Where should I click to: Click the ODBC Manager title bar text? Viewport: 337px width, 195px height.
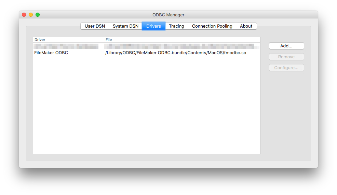point(168,15)
